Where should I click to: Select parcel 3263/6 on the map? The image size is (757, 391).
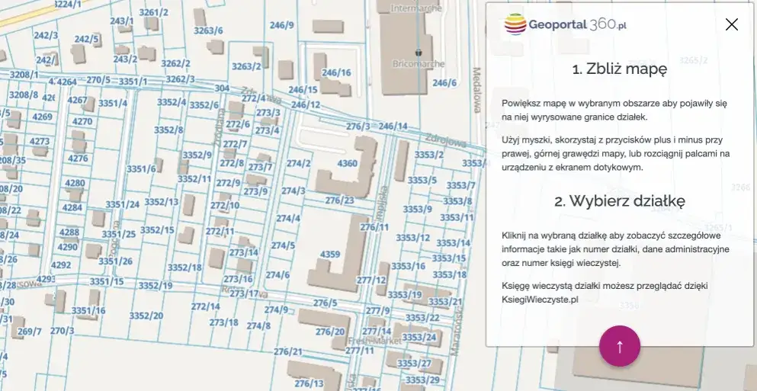coord(208,30)
